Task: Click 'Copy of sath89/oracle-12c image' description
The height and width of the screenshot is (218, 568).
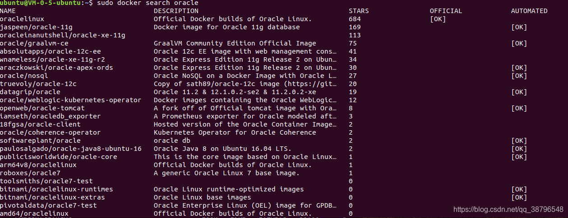Action: click(245, 84)
